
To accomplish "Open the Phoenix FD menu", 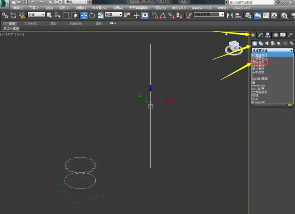I will pyautogui.click(x=241, y=8).
